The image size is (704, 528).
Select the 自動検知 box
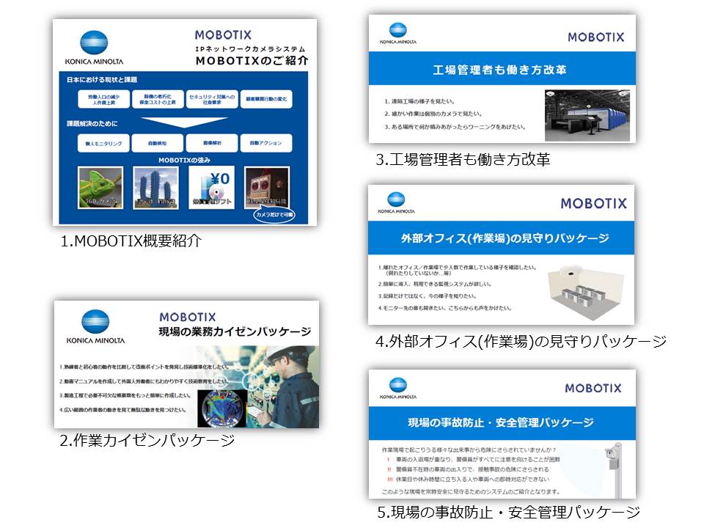pyautogui.click(x=158, y=143)
